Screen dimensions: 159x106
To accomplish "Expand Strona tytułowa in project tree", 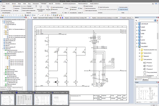I will (x=3, y=21).
